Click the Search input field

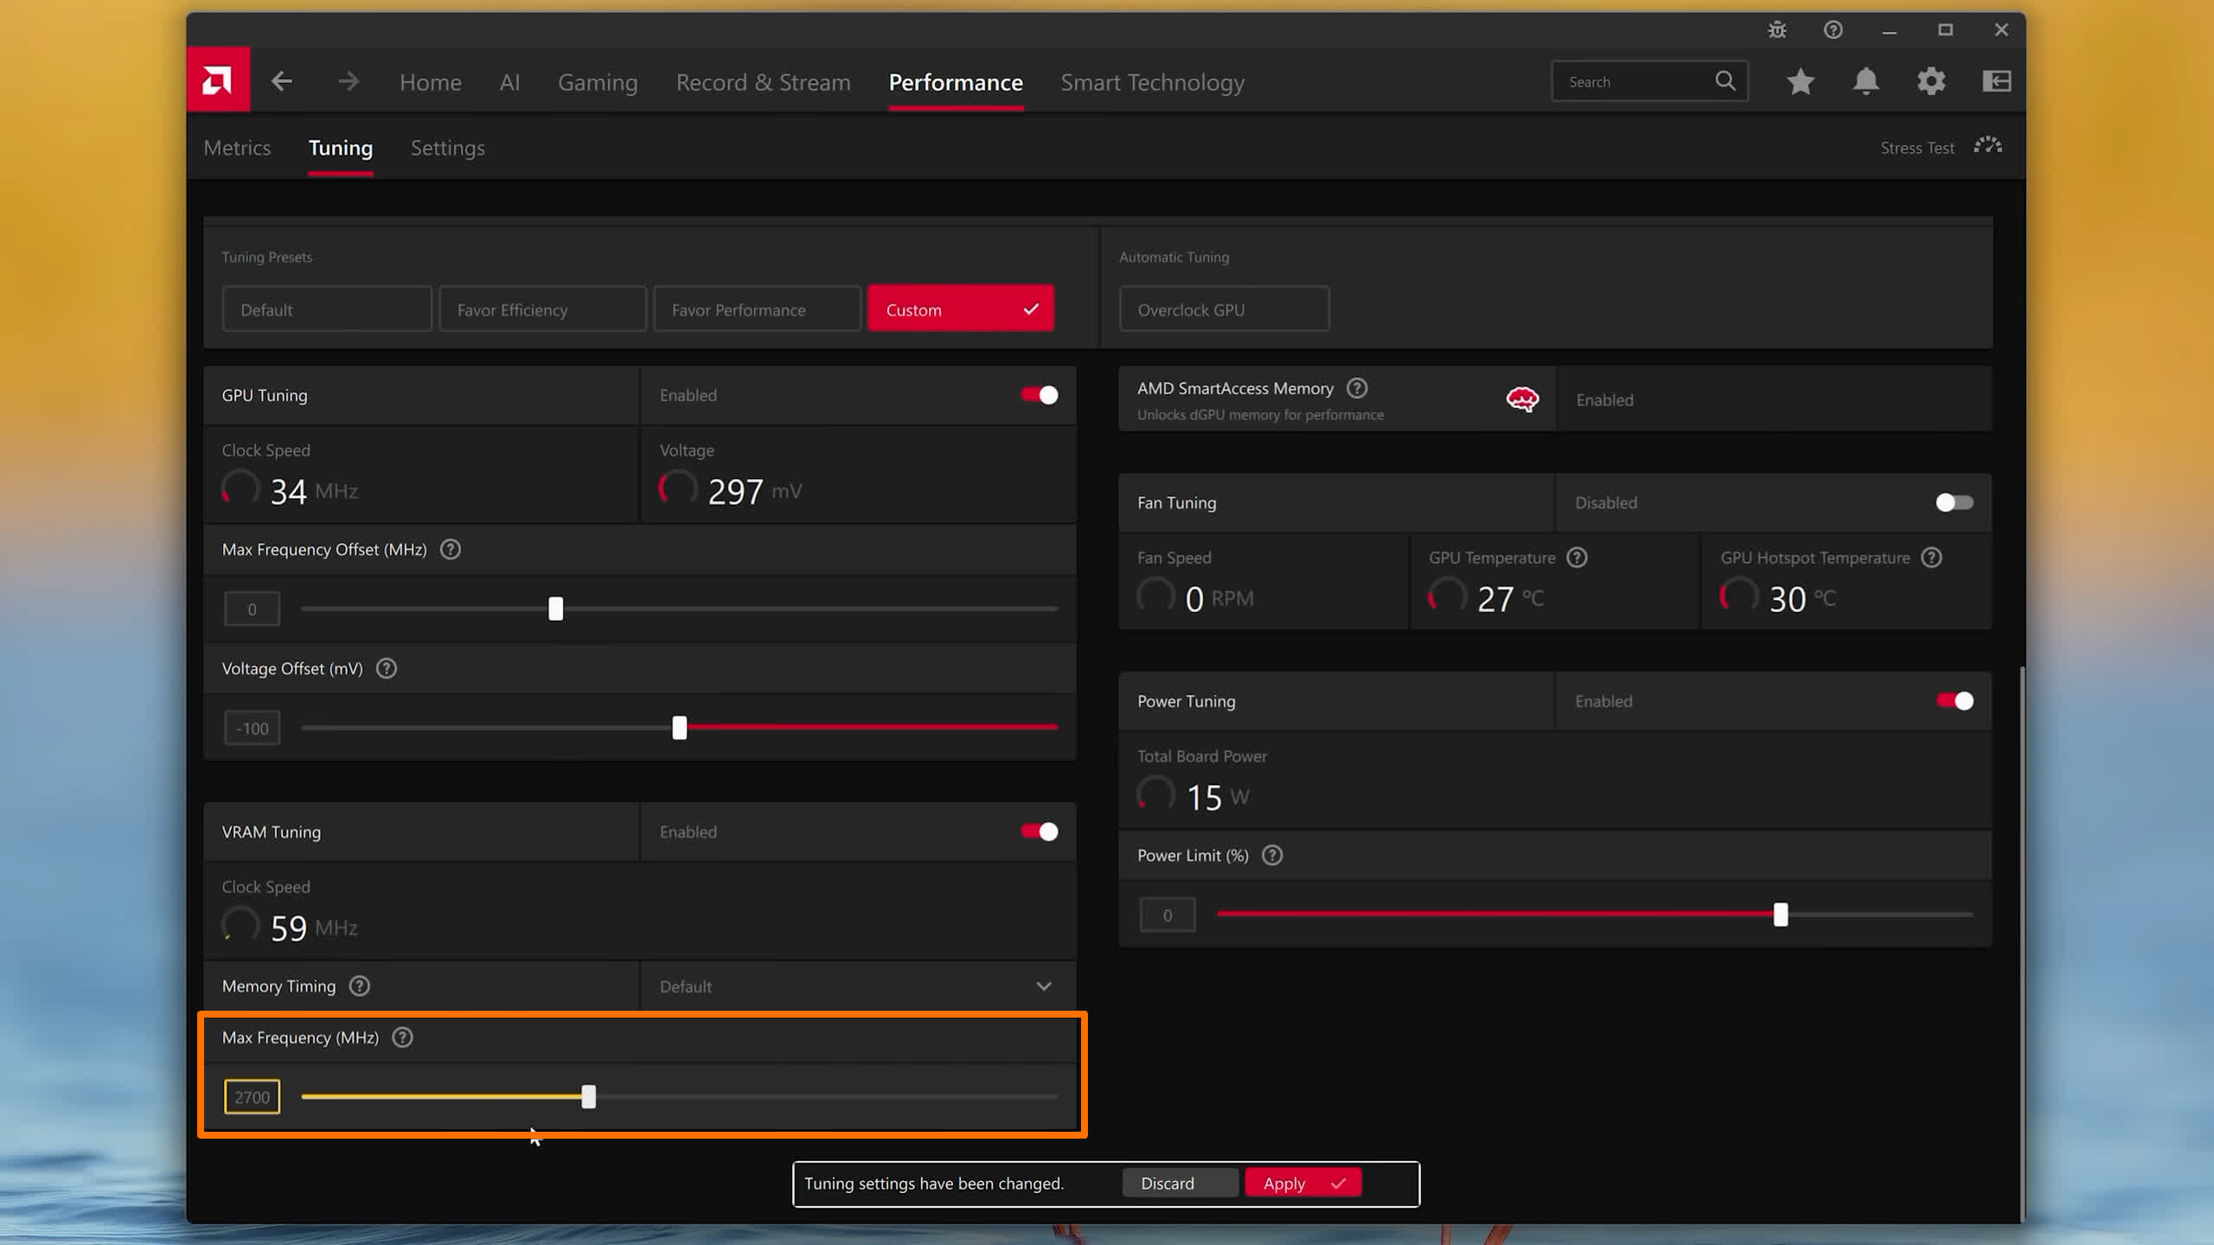coord(1650,81)
